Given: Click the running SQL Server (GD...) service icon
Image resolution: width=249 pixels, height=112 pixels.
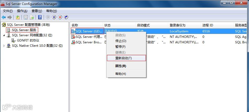Looking at the screenshot, I should [73, 31].
